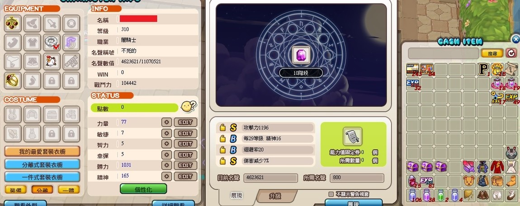Select the 展現 tab

(x=236, y=196)
